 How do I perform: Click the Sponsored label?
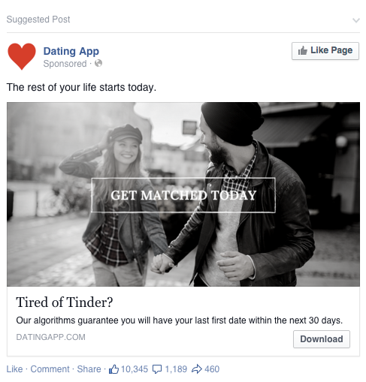[x=65, y=64]
